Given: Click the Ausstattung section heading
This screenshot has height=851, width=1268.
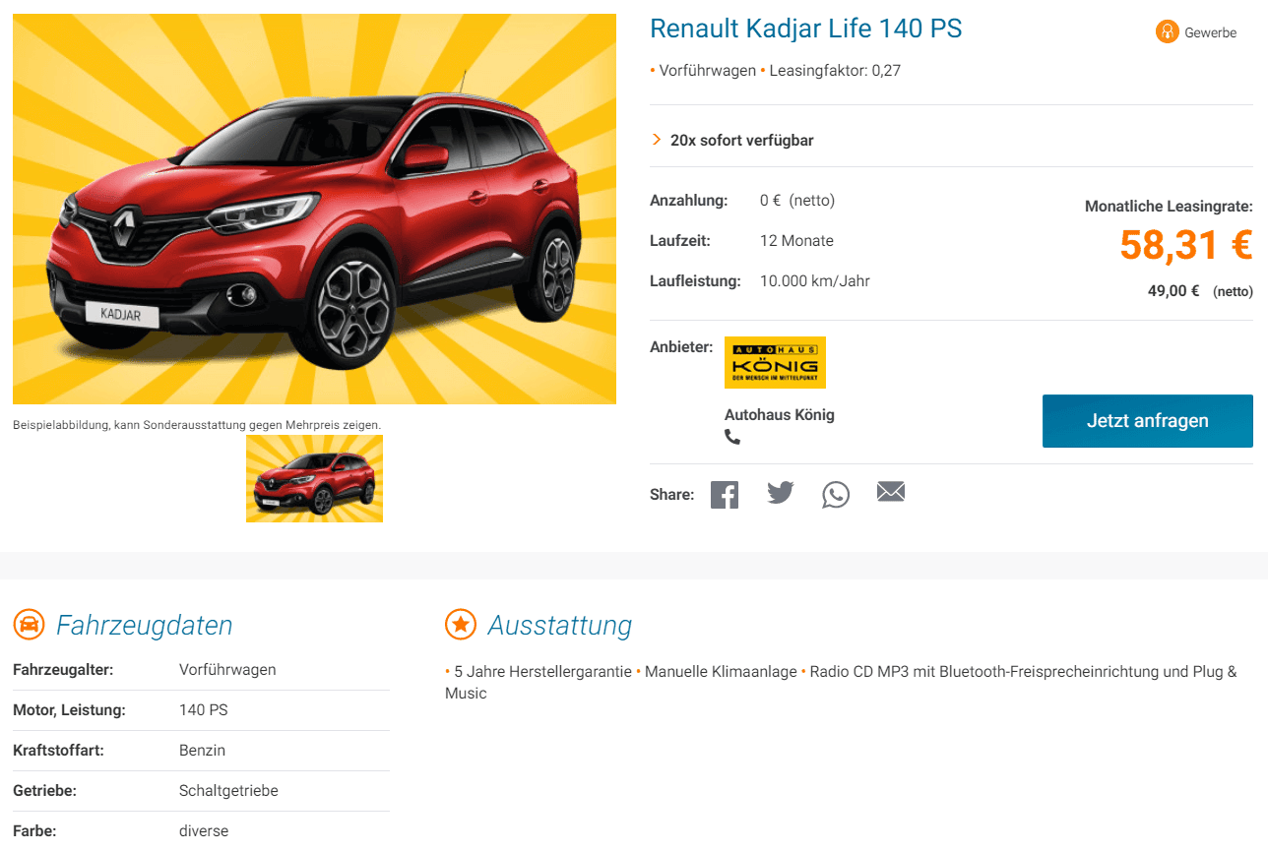Looking at the screenshot, I should pyautogui.click(x=560, y=625).
